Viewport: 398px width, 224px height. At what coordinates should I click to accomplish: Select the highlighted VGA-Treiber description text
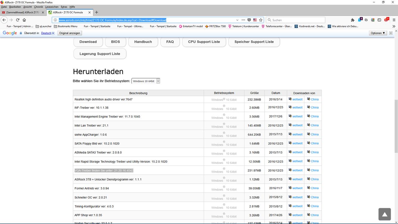click(x=104, y=170)
